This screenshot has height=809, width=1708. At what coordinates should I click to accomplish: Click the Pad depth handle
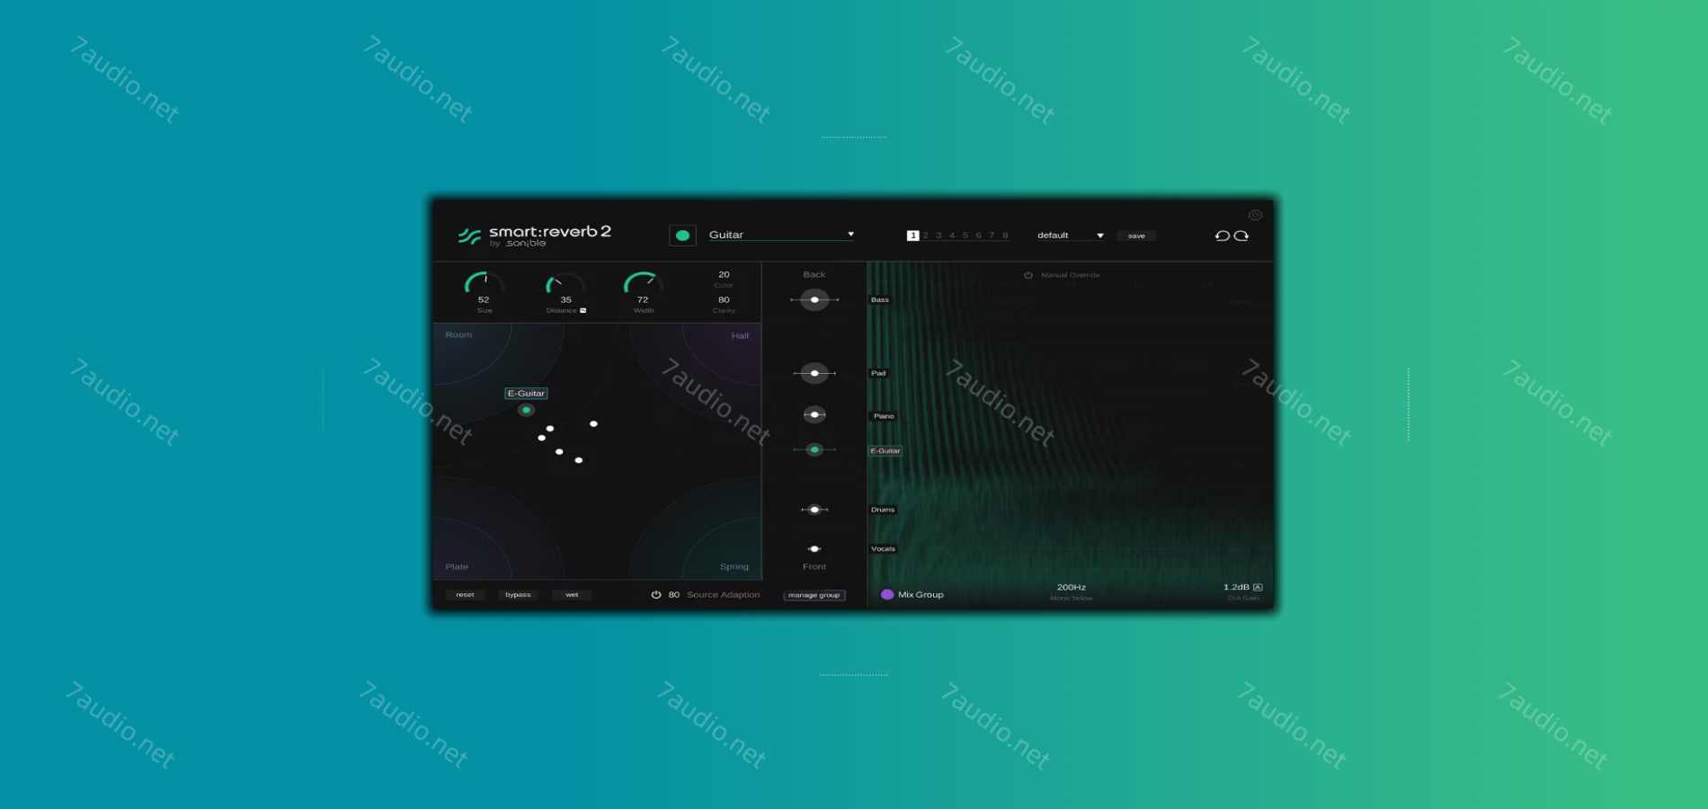click(814, 373)
